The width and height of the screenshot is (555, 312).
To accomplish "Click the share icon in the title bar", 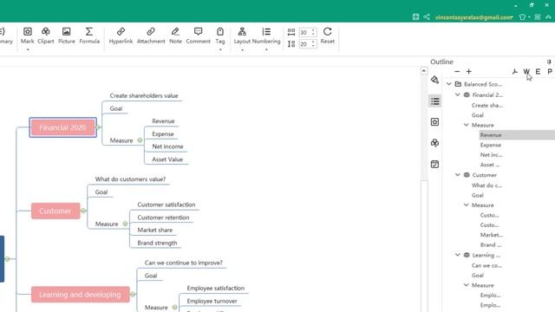I will [x=427, y=17].
